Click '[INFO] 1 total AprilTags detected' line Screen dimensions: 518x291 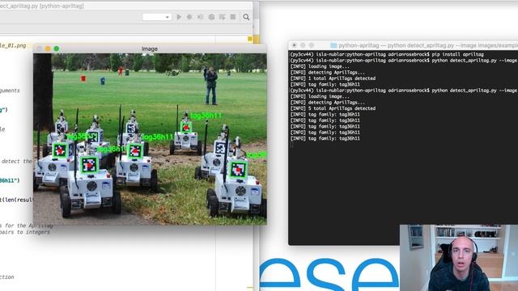pos(333,78)
